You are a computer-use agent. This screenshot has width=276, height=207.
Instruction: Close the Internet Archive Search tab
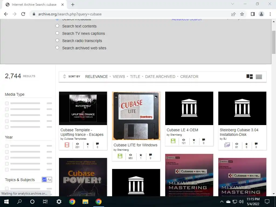63,5
